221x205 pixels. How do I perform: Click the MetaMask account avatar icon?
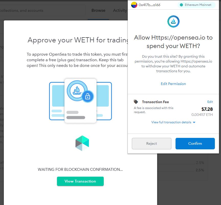(x=134, y=5)
